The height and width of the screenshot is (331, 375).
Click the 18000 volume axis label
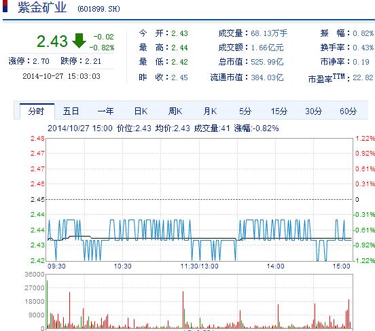pyautogui.click(x=35, y=302)
